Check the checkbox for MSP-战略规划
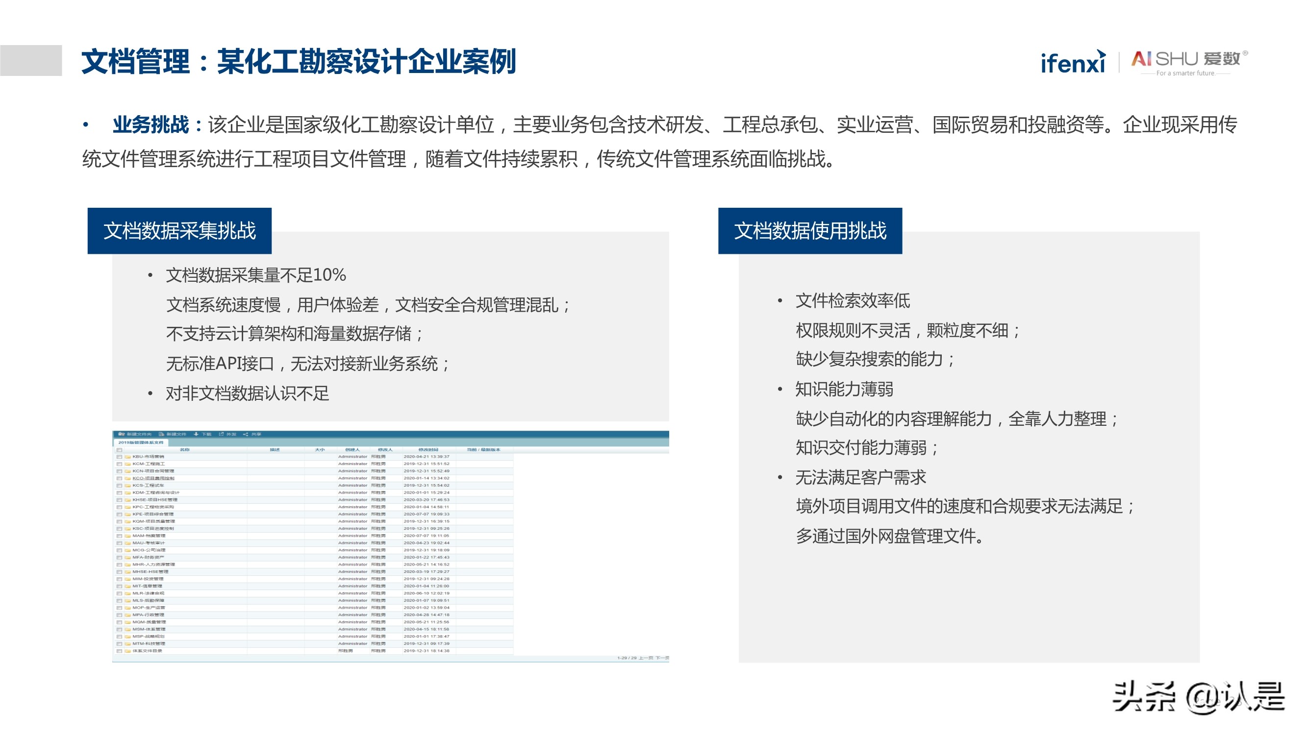The width and height of the screenshot is (1307, 735). click(x=119, y=637)
